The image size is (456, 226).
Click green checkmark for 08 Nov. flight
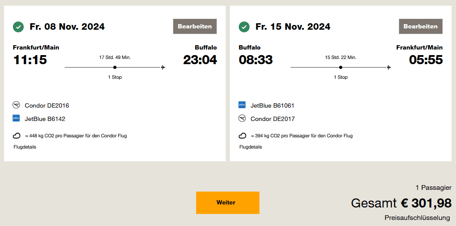coord(18,27)
